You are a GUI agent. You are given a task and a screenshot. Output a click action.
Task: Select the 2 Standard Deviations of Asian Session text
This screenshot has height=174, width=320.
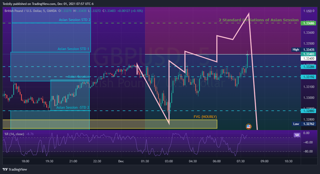[259, 20]
